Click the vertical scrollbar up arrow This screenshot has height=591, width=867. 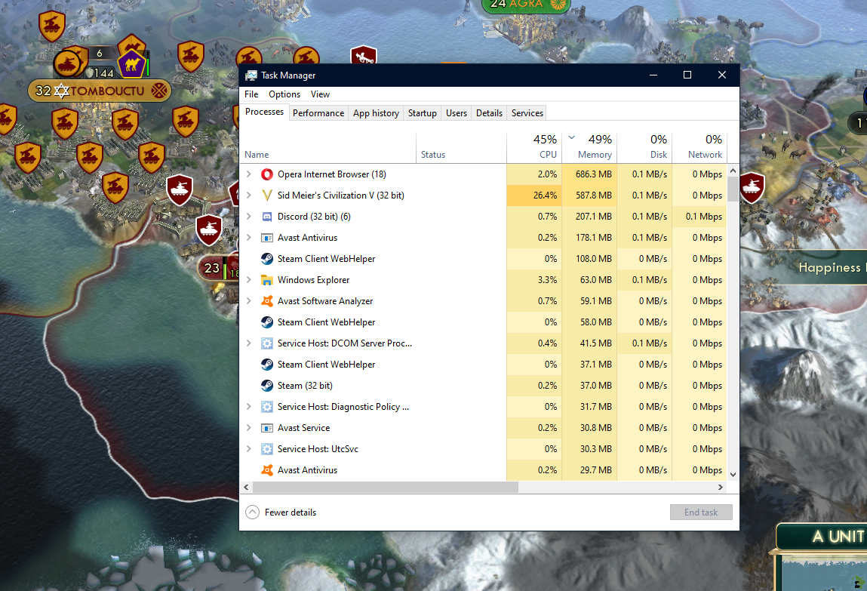733,171
